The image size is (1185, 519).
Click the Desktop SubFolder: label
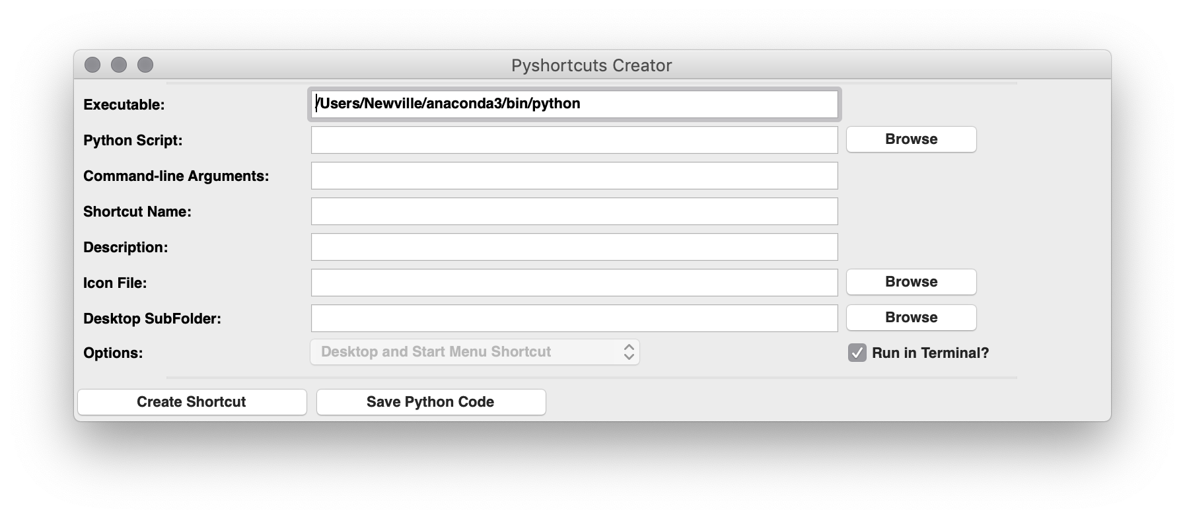(152, 319)
